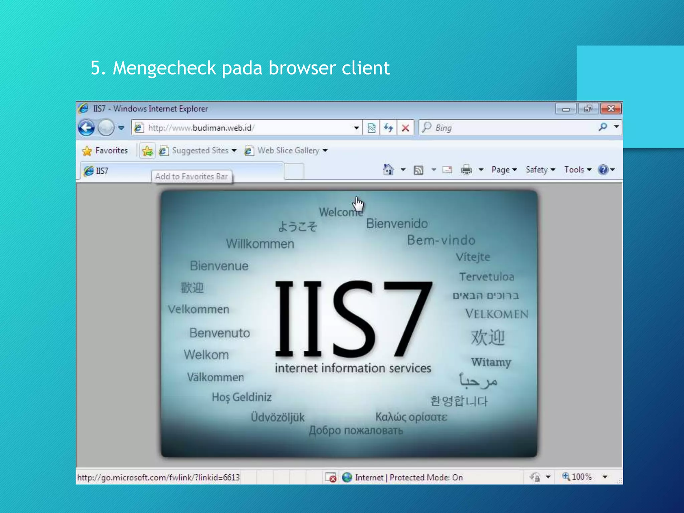
Task: Close the Internet Explorer window
Action: coord(611,109)
